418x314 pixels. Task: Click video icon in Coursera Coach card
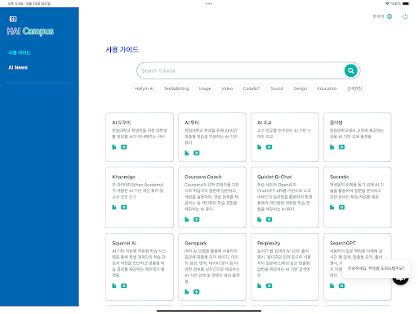click(x=196, y=219)
